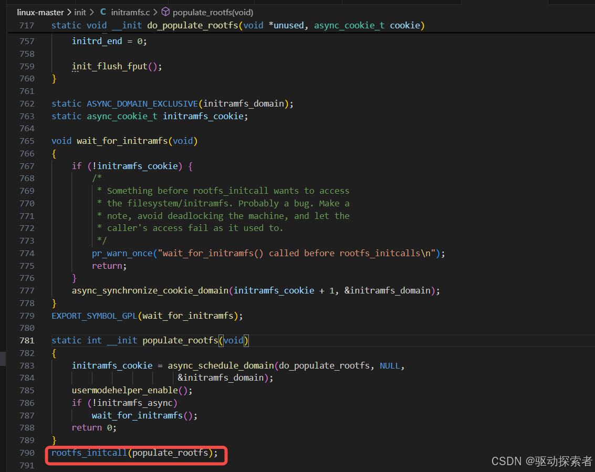Image resolution: width=595 pixels, height=472 pixels.
Task: Click the symbol cube icon in breadcrumb
Action: pyautogui.click(x=166, y=12)
